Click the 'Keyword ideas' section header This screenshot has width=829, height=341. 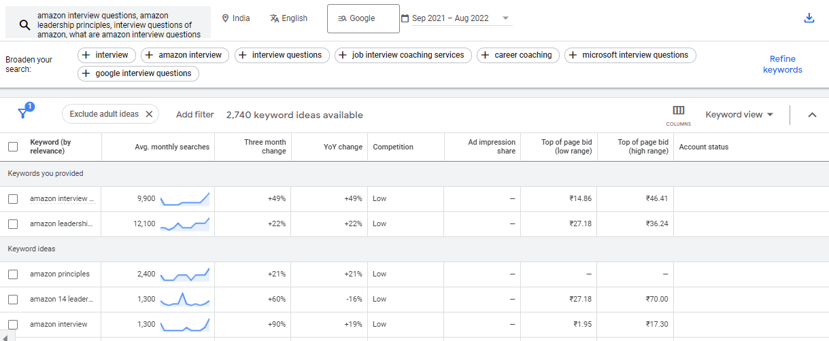pos(31,249)
